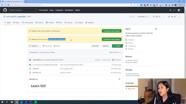Expand the Star lists dropdown arrow

(x=179, y=17)
